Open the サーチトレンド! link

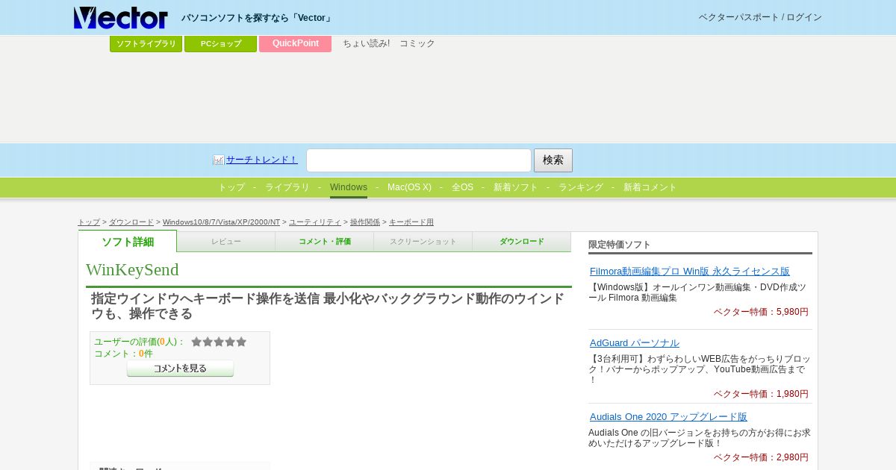(x=262, y=160)
